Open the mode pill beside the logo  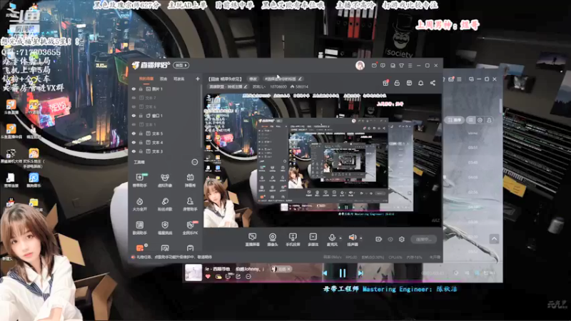click(x=181, y=66)
